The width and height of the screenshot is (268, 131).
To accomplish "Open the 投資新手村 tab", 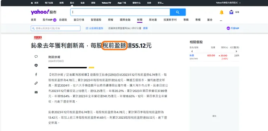I will coord(170,20).
